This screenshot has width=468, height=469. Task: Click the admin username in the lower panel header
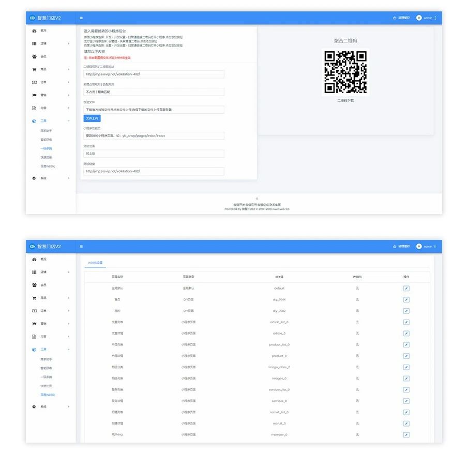(428, 247)
